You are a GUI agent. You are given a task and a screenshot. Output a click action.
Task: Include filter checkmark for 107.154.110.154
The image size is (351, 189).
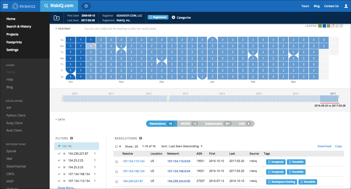(59, 181)
